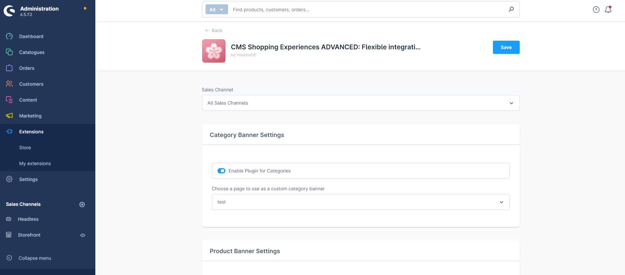Screen dimensions: 625x275
Task: Open the notifications bell
Action: (x=608, y=10)
